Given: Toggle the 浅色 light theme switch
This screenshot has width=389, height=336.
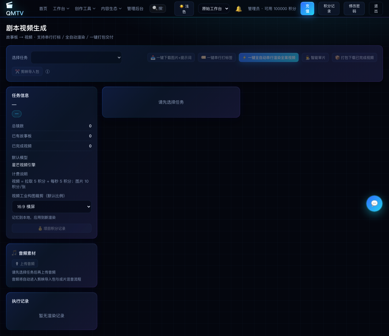Looking at the screenshot, I should tap(184, 9).
